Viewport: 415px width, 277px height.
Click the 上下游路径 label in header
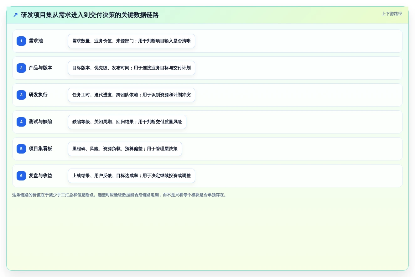[392, 14]
